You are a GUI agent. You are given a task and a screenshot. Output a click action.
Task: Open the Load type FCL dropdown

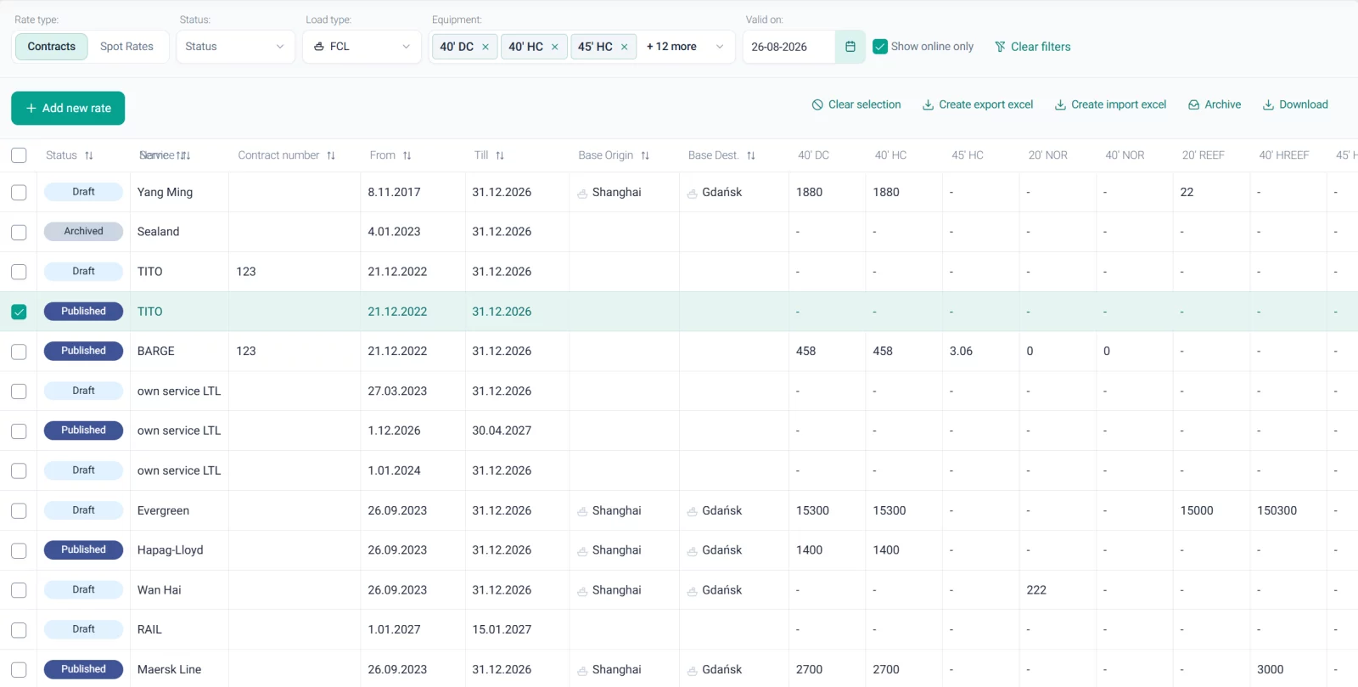click(x=362, y=47)
